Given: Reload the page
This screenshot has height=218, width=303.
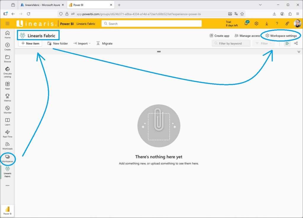Looking at the screenshot, I should pos(28,14).
